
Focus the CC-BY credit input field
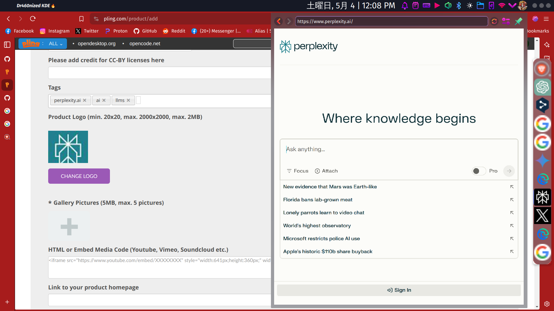160,73
